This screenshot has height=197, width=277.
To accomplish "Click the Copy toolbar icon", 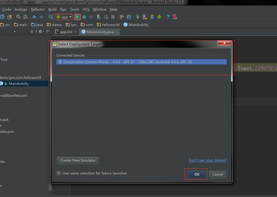I will coord(2,17).
